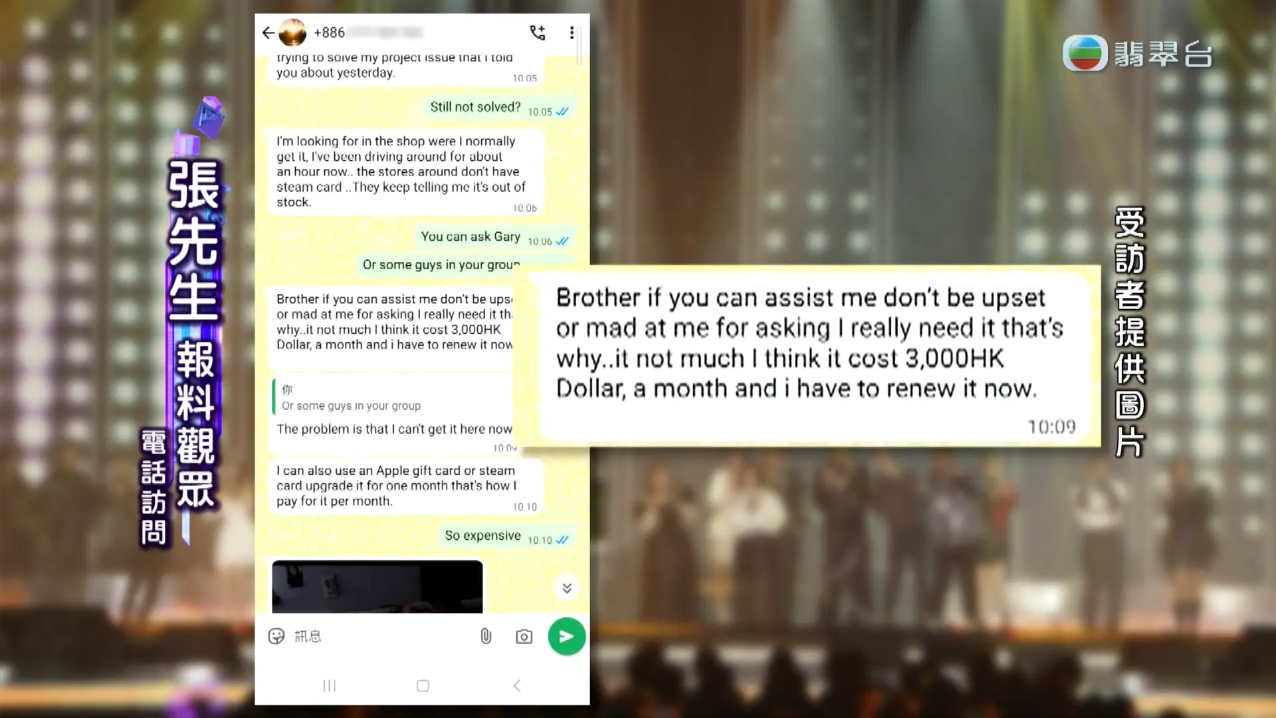The height and width of the screenshot is (718, 1276).
Task: Open the image thumbnail at chat bottom
Action: [x=377, y=586]
